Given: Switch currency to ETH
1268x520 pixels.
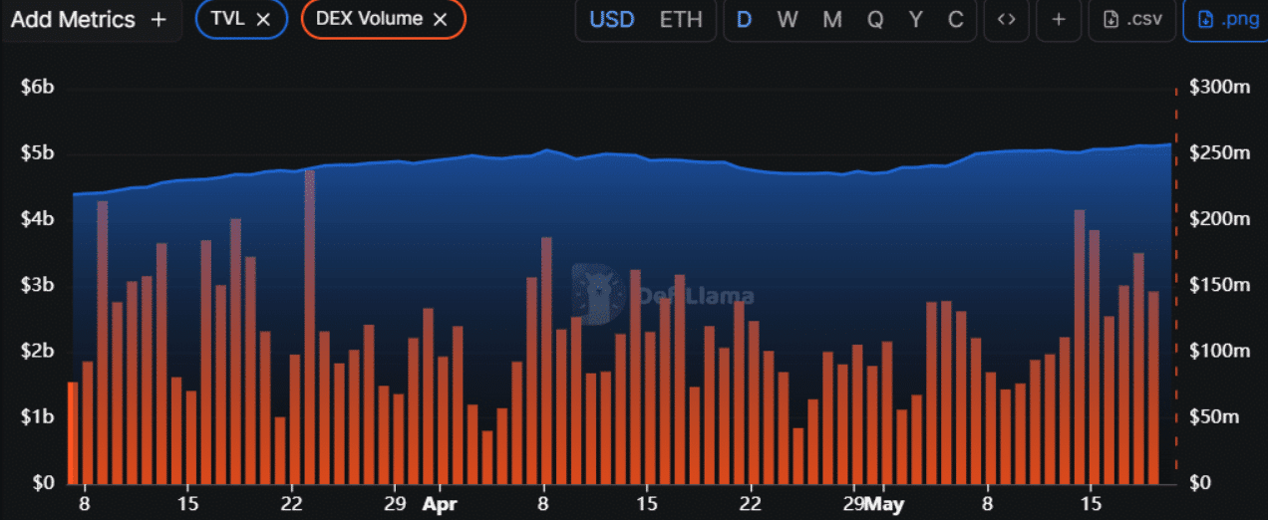Looking at the screenshot, I should tap(681, 20).
